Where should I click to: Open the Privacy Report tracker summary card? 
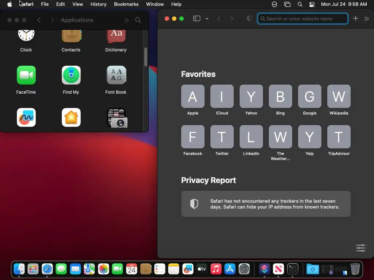pyautogui.click(x=266, y=204)
